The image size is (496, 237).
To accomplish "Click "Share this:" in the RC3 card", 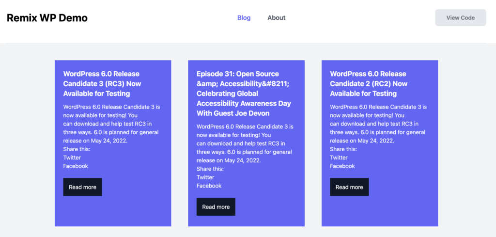I will click(77, 149).
